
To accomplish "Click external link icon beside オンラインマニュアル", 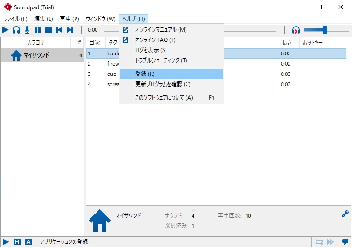I will click(125, 30).
